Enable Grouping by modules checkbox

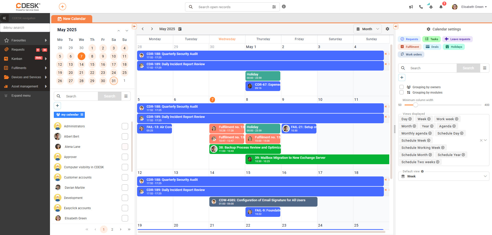[402, 92]
